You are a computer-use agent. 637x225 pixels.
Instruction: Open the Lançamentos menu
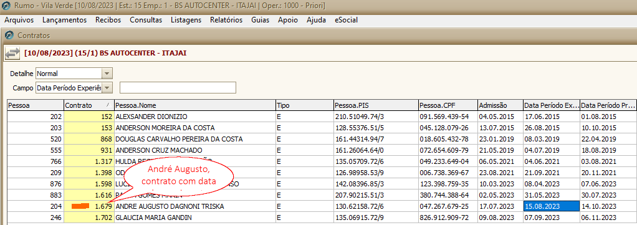click(x=65, y=20)
